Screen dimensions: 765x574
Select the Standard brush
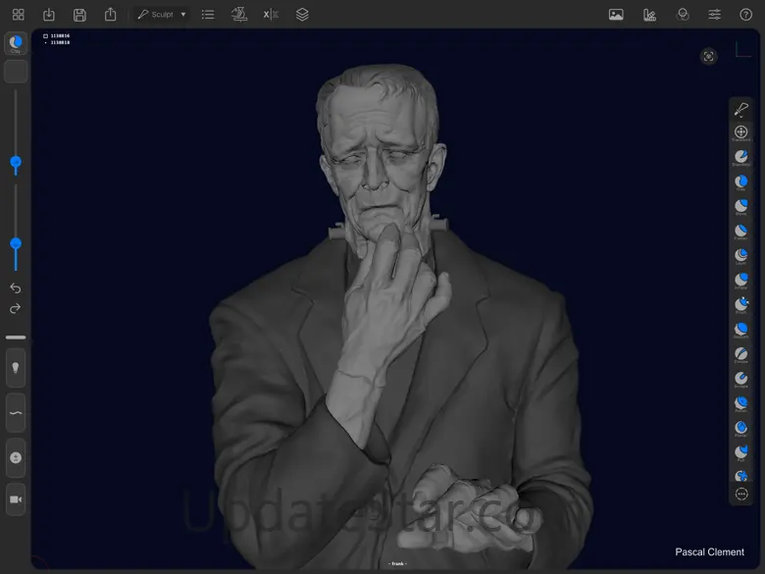741,157
